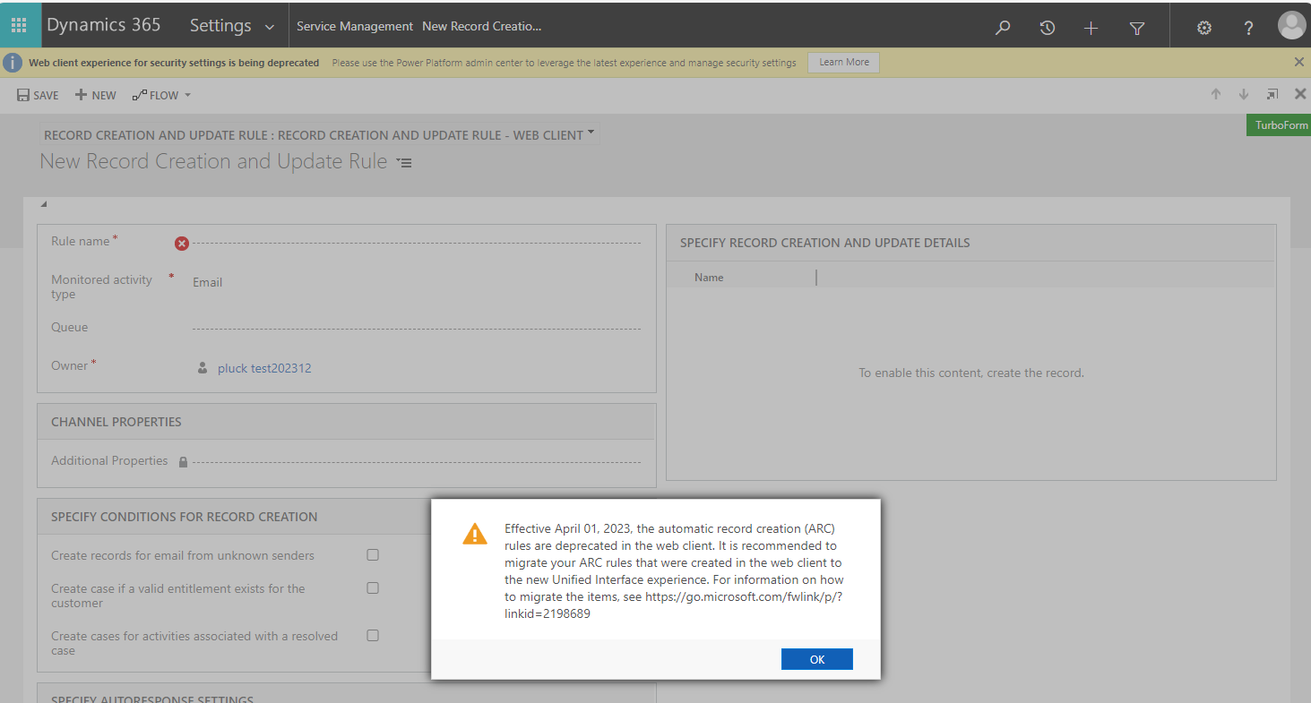Click SPECIFY CONDITIONS FOR RECORD CREATION header

click(185, 517)
